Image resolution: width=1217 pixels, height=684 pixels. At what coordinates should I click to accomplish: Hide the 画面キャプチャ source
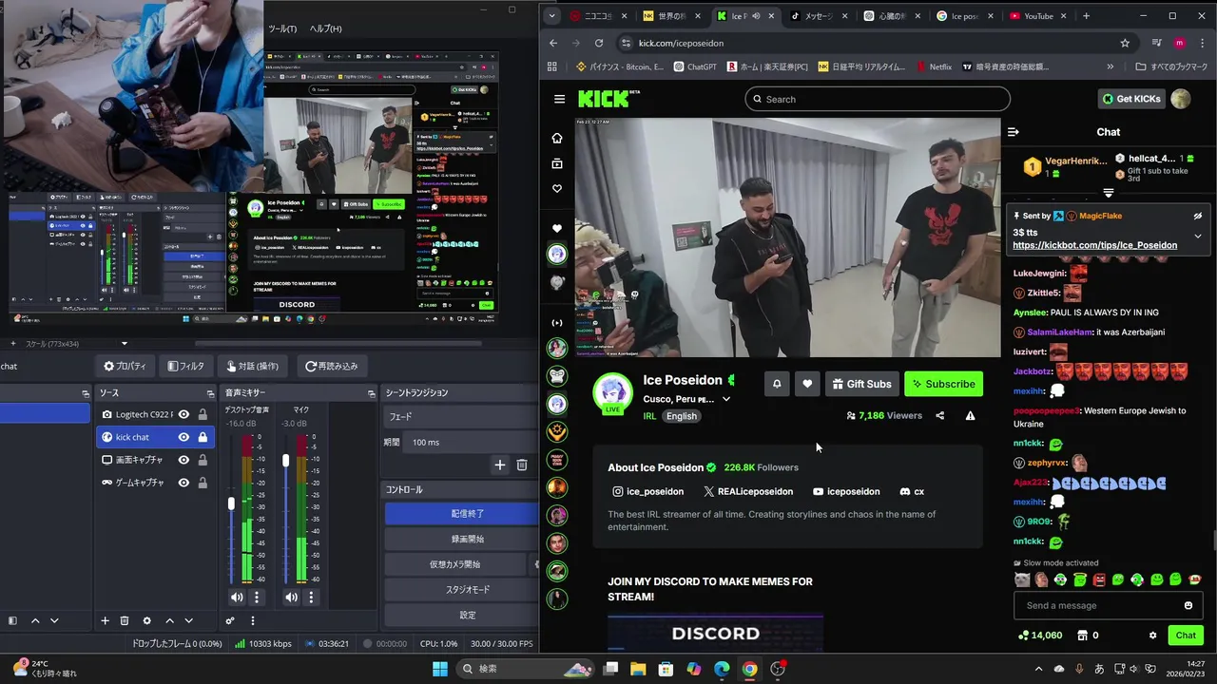pyautogui.click(x=184, y=460)
